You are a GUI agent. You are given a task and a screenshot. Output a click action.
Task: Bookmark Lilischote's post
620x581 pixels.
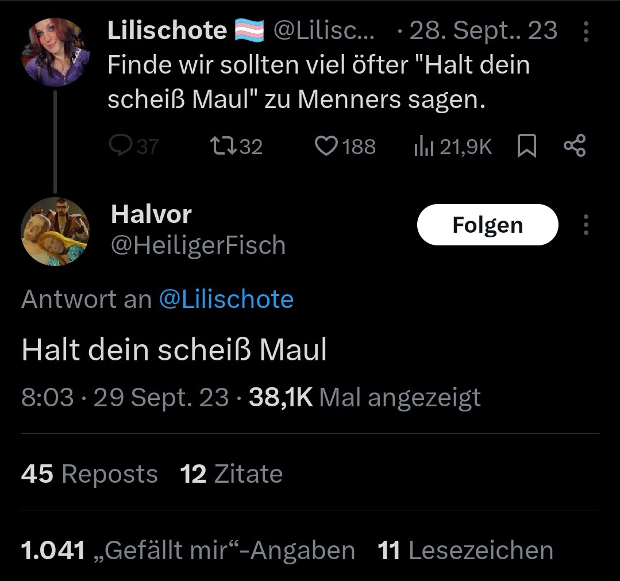[527, 147]
